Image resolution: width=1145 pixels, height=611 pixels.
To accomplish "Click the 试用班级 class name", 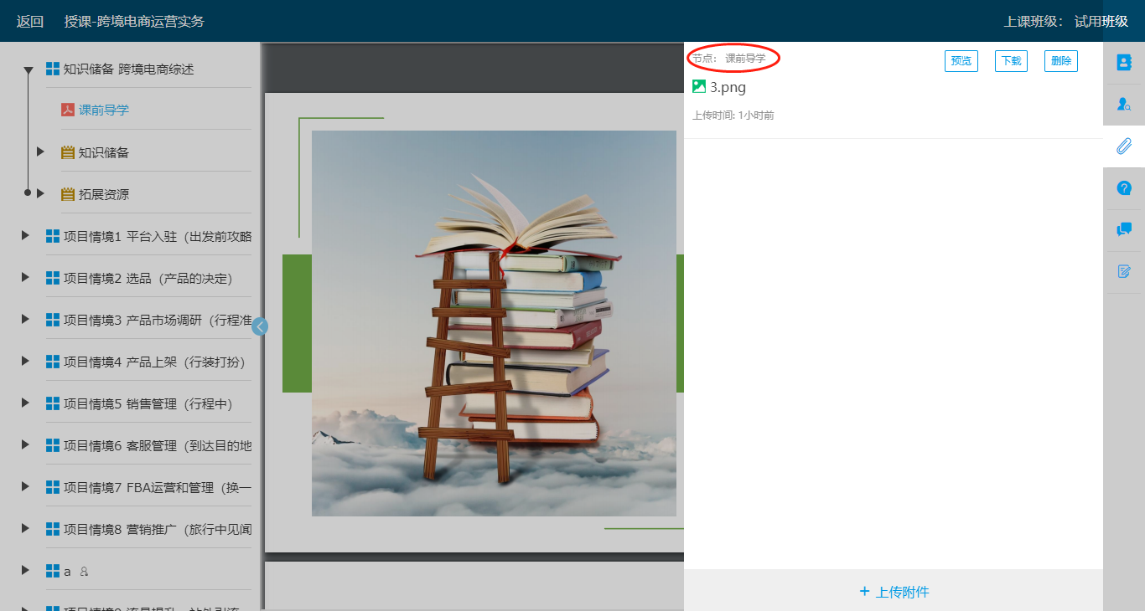I will (1101, 21).
